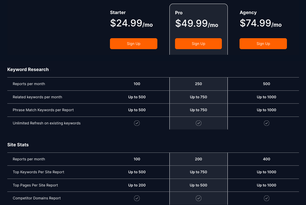Click the $24.99/mo Starter price
The image size is (306, 205).
(x=131, y=23)
